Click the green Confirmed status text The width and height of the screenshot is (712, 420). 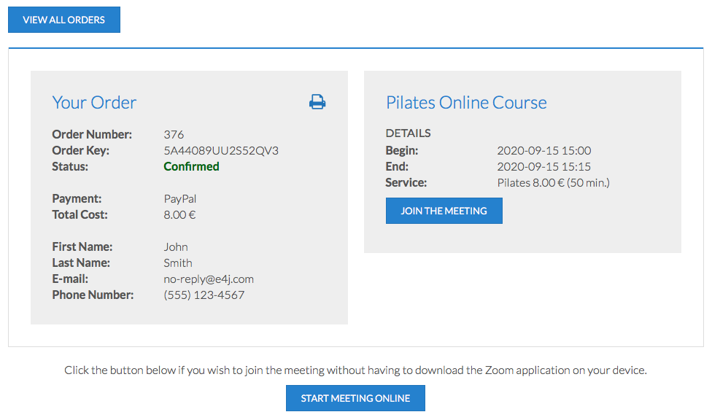click(191, 167)
